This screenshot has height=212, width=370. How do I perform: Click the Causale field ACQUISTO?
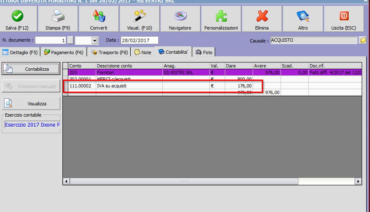(314, 40)
